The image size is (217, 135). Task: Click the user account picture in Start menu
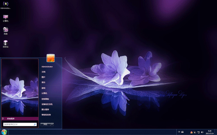[x=51, y=58]
